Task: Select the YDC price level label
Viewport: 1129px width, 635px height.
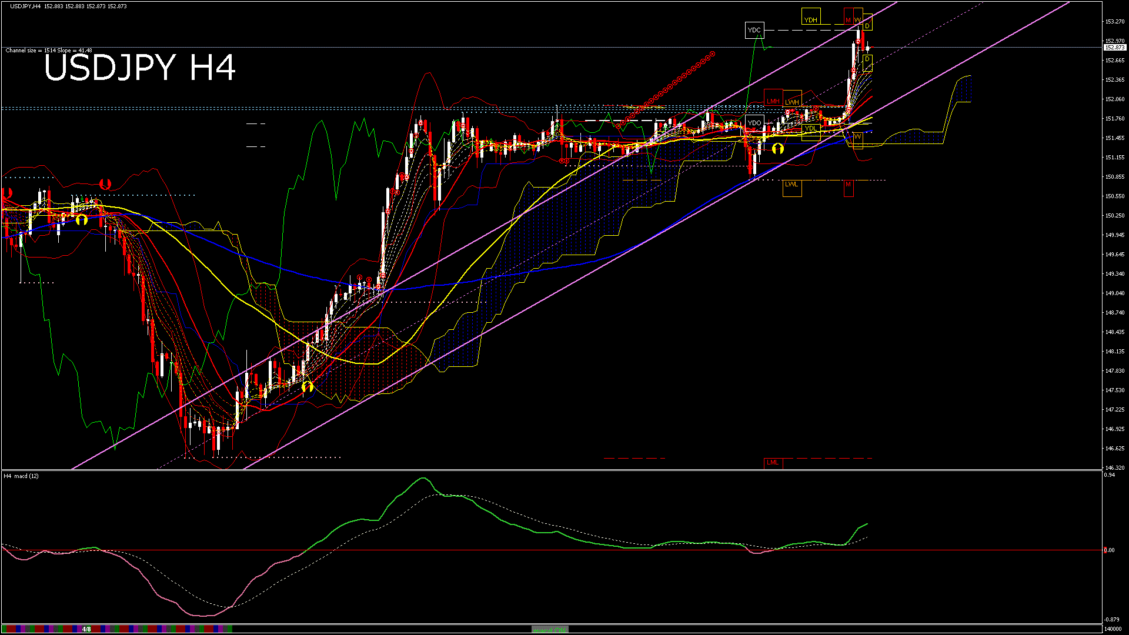Action: [754, 30]
